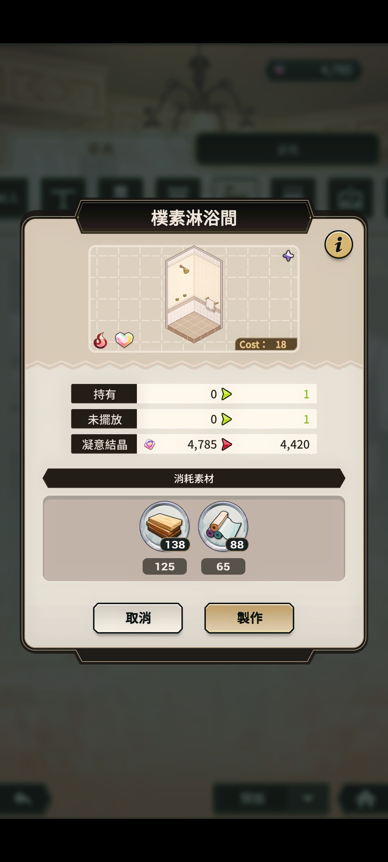Viewport: 388px width, 862px height.
Task: Click the 製作 craft button
Action: click(x=249, y=618)
